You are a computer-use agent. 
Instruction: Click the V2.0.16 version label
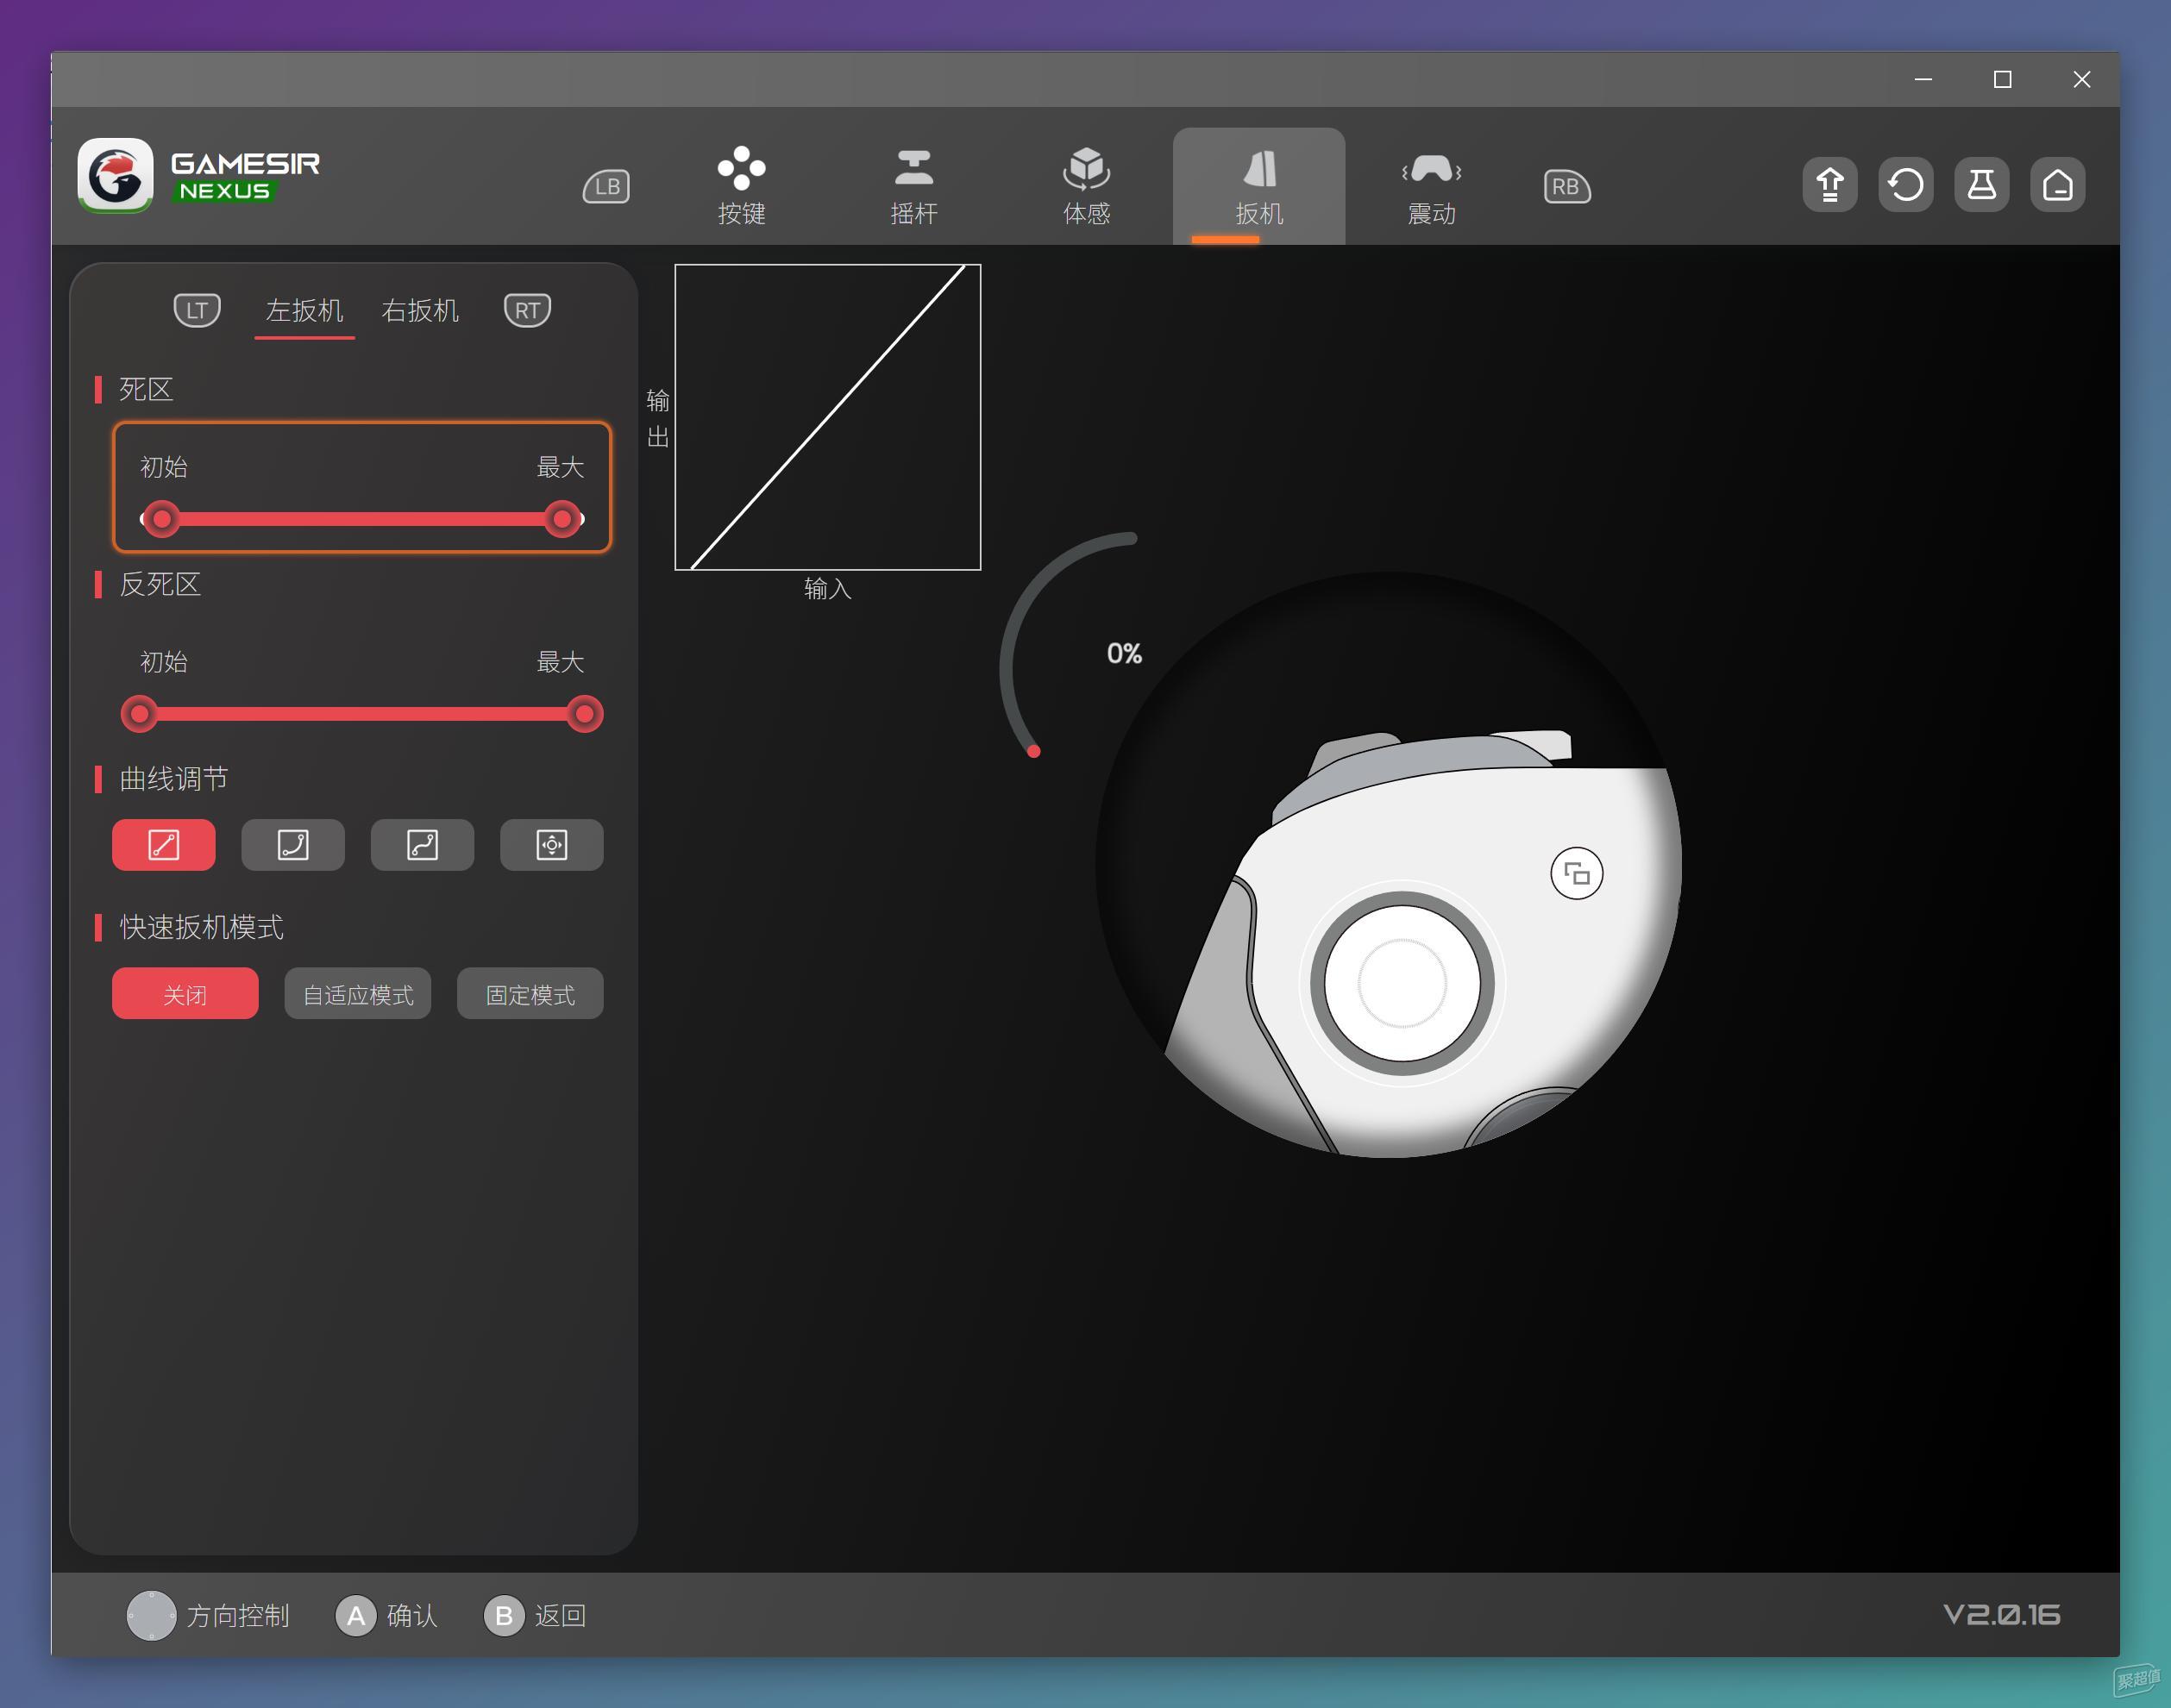[x=2001, y=1615]
